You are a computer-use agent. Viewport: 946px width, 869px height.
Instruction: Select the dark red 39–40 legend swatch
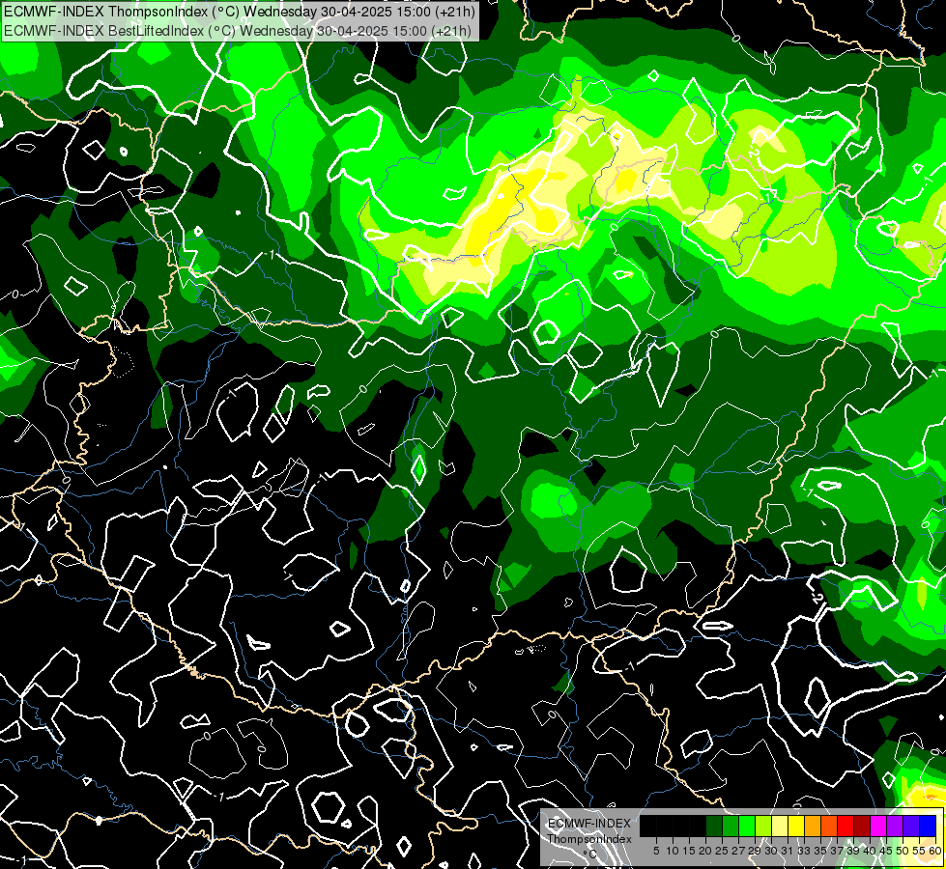[x=862, y=827]
